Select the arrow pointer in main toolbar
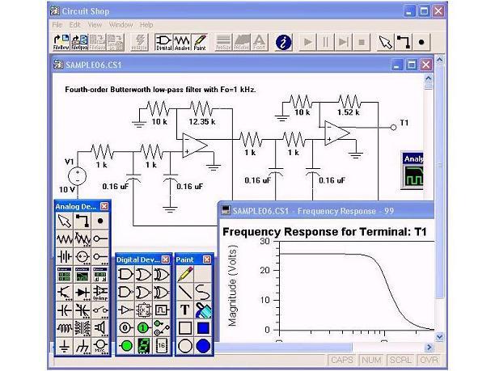The height and width of the screenshot is (371, 495). [x=386, y=42]
